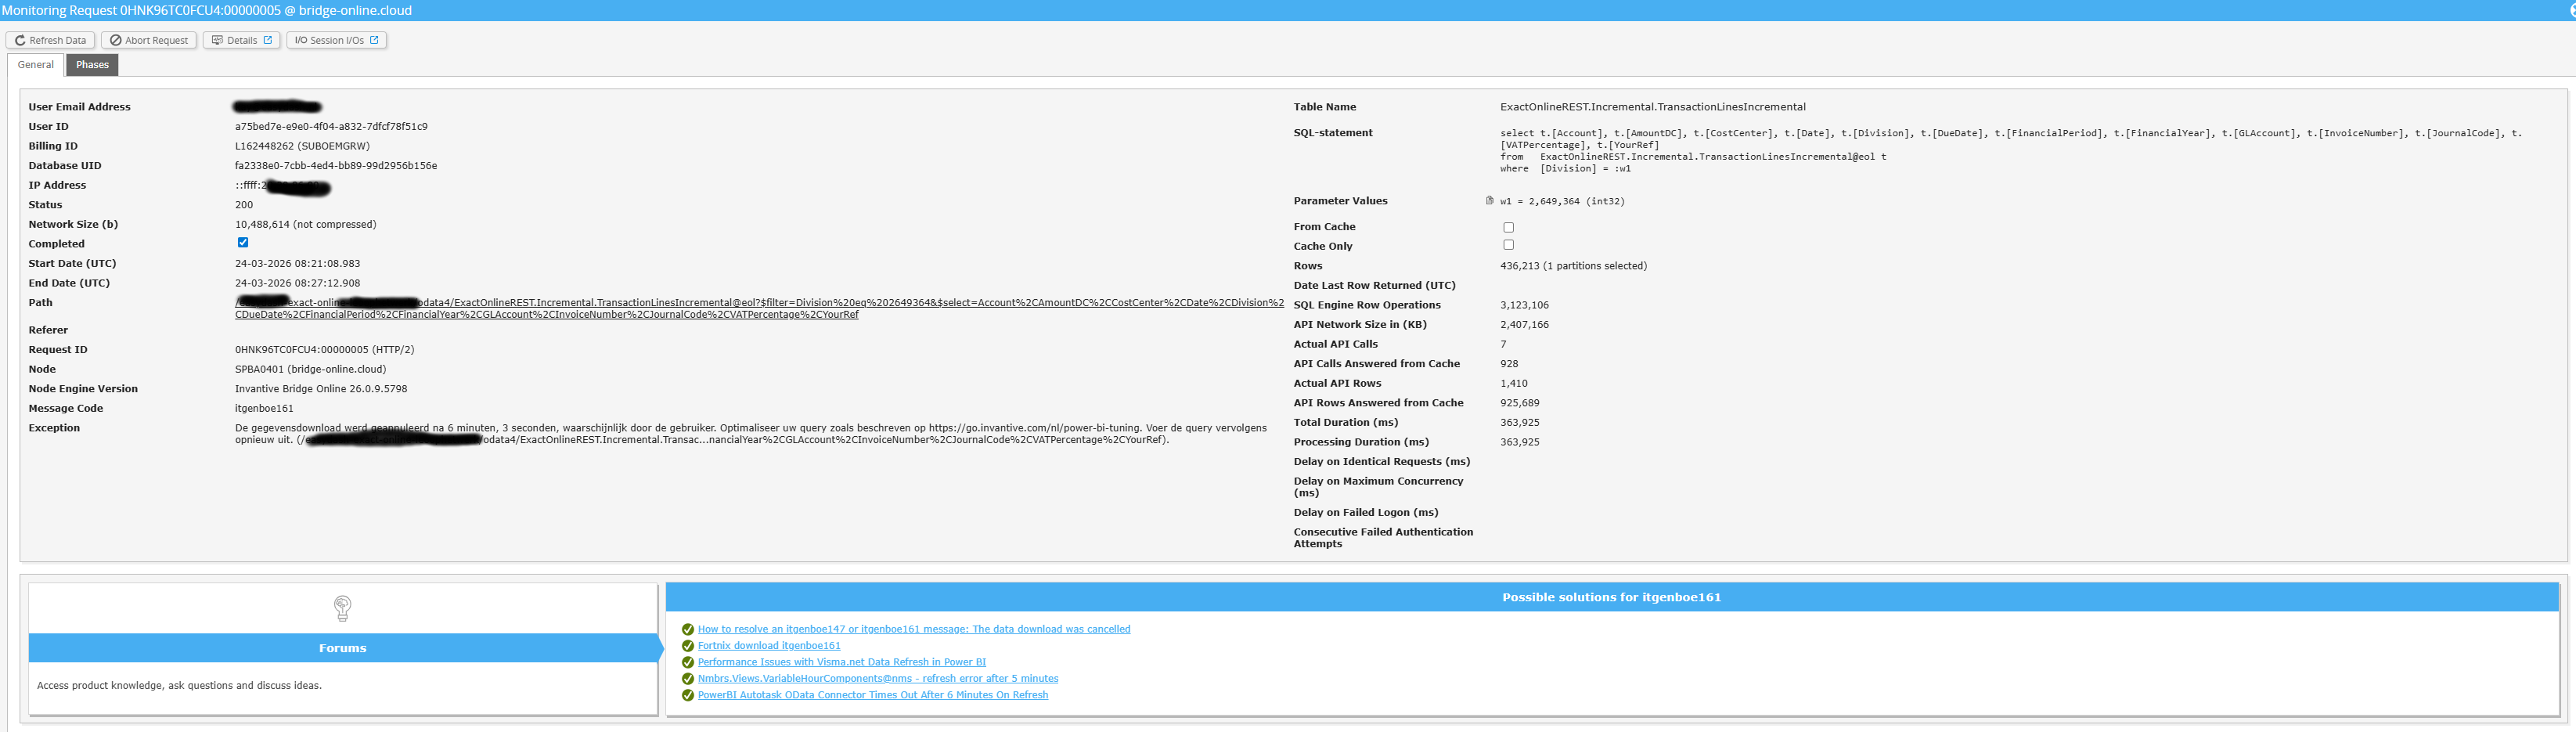Click external link icon on Details button

268,41
